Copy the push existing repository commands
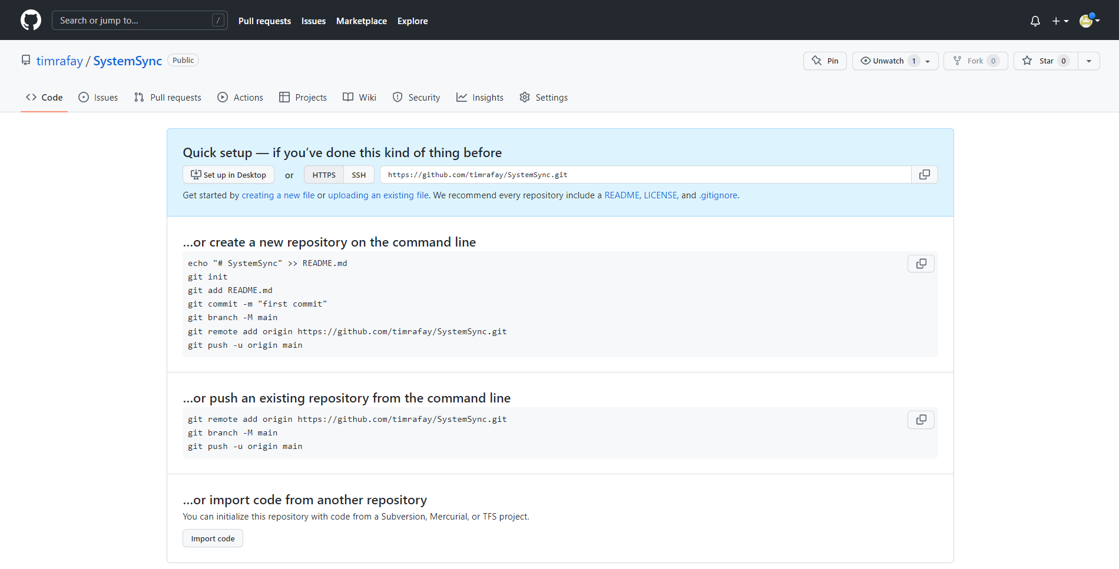Screen dimensions: 1119x569 (x=921, y=420)
